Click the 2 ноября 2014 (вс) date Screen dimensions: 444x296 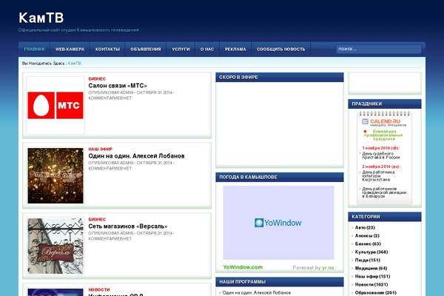381,166
